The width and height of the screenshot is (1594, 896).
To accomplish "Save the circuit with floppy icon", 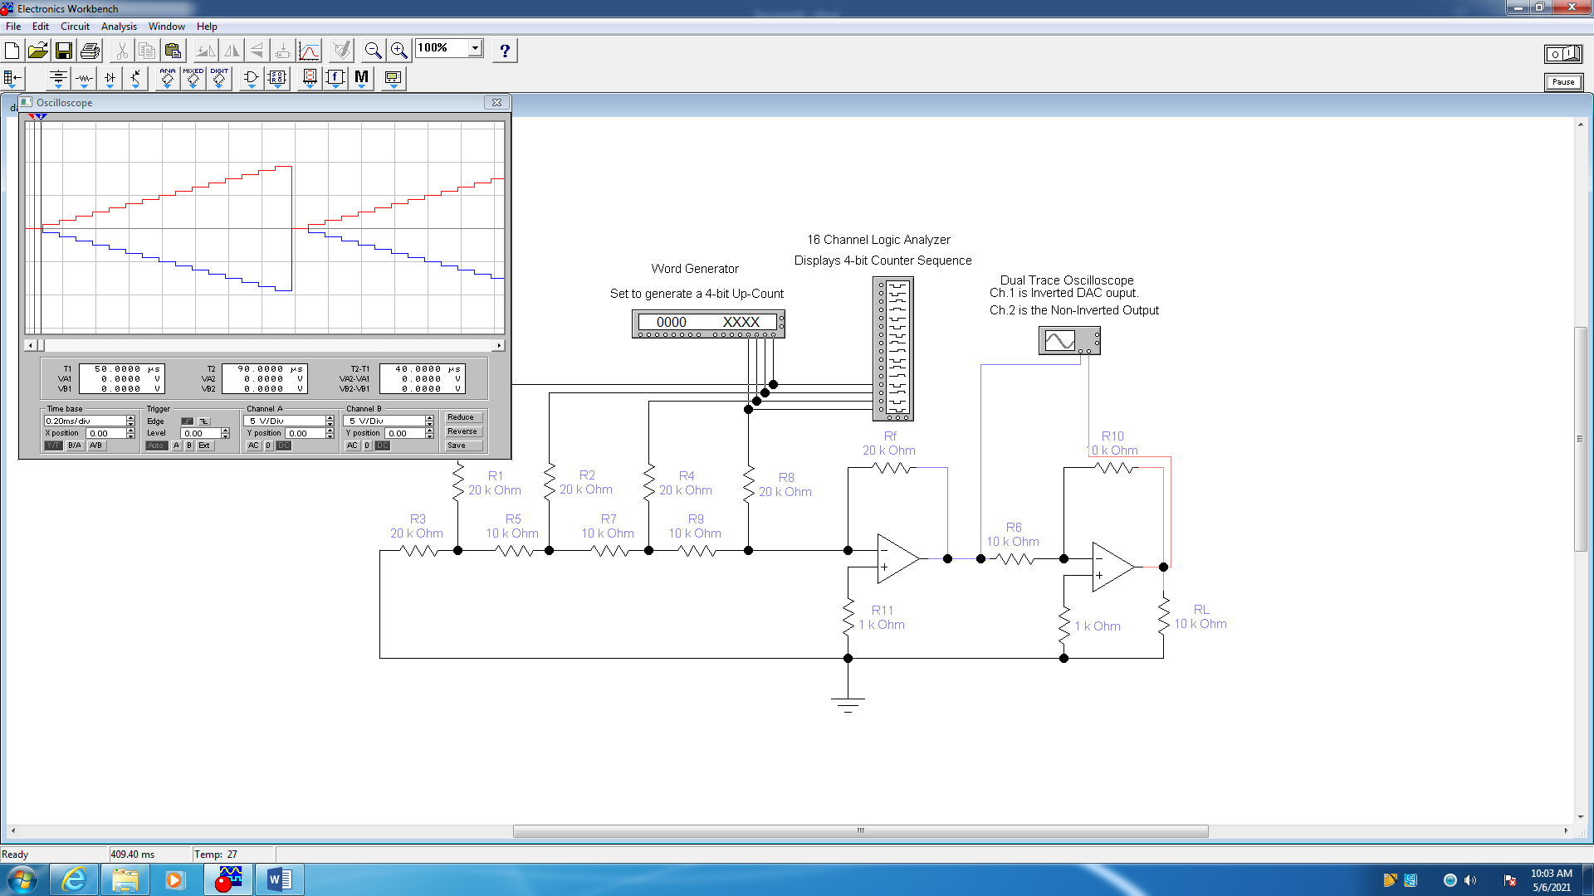I will click(64, 51).
